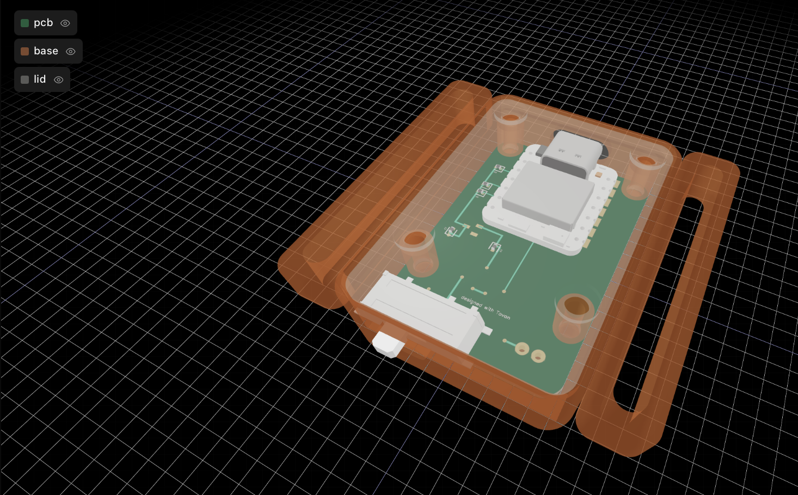Select the lid layer label
The width and height of the screenshot is (798, 495).
[40, 79]
